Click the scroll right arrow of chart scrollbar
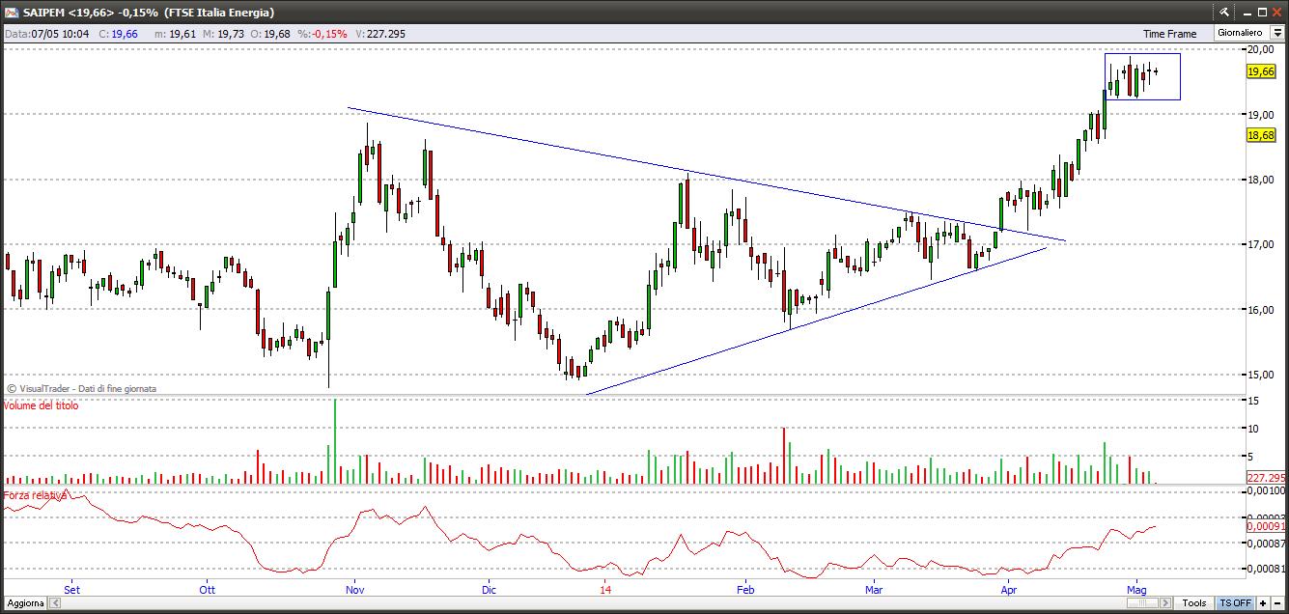Viewport: 1289px width, 614px height. point(1165,603)
